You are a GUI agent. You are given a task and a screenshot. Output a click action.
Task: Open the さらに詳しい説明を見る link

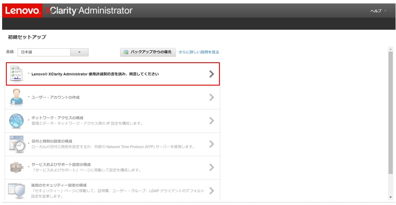pyautogui.click(x=199, y=52)
